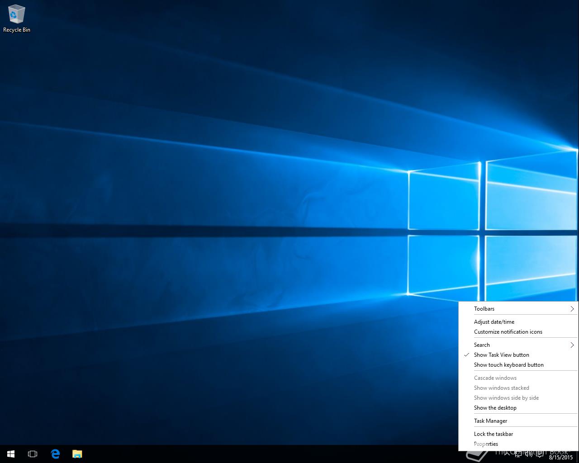Open the Recycle Bin desktop icon
The height and width of the screenshot is (463, 579).
tap(16, 19)
